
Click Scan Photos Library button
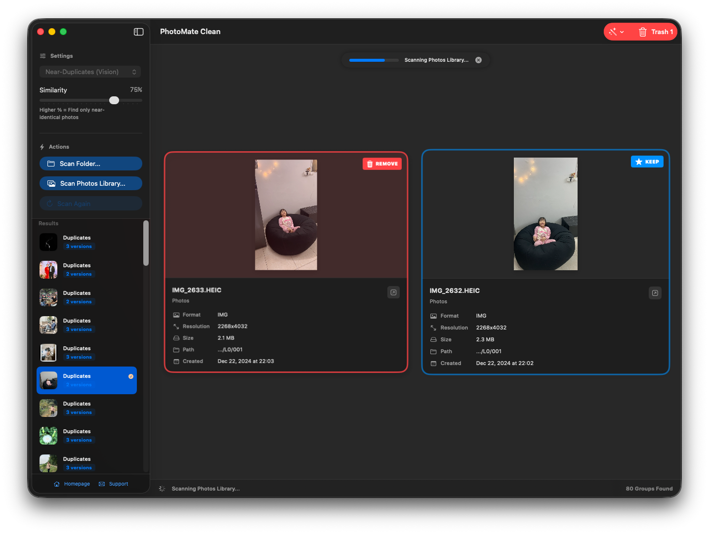[90, 183]
